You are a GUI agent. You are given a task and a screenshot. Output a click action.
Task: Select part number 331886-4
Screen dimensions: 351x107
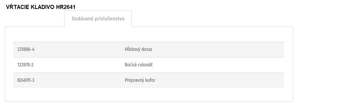coord(26,50)
